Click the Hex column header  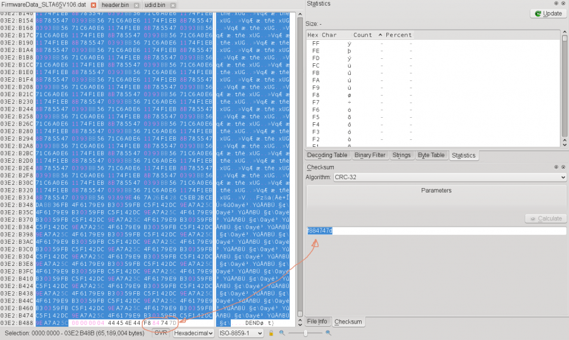(312, 35)
